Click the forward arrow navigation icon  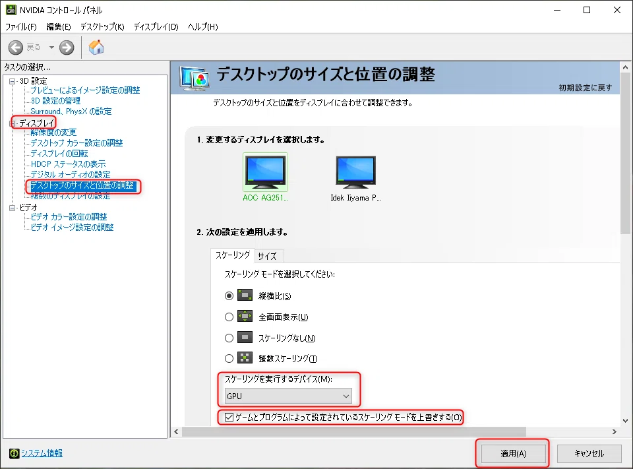[x=67, y=47]
